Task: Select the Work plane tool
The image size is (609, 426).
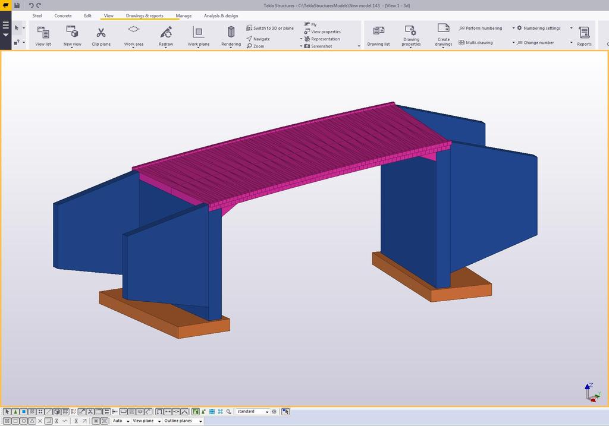Action: click(x=199, y=36)
